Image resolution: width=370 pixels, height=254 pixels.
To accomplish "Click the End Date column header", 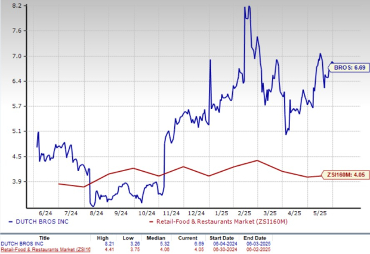I will coord(255,238).
